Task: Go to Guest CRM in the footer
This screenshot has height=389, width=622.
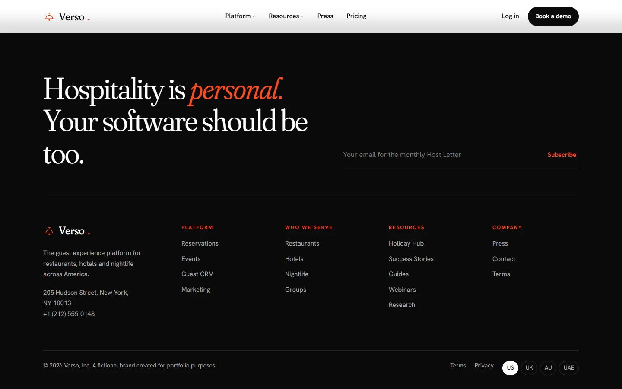Action: tap(197, 274)
